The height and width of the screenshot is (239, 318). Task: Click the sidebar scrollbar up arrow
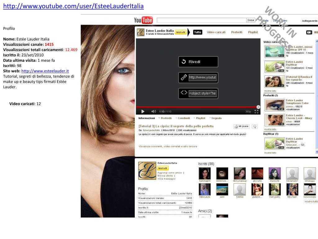pos(317,41)
